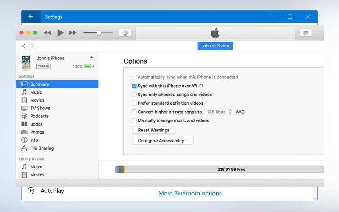Open Info in the sidebar
This screenshot has height=212, width=339.
(x=57, y=140)
